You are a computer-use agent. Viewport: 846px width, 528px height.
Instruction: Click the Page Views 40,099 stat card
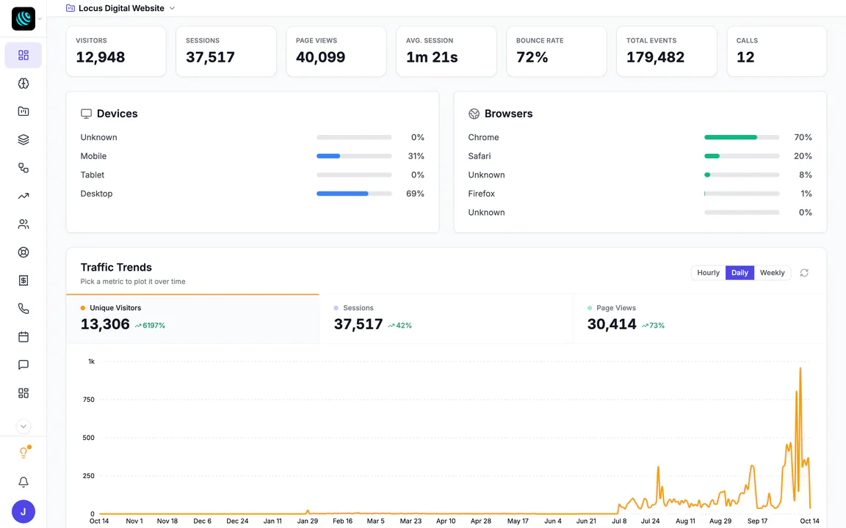336,51
